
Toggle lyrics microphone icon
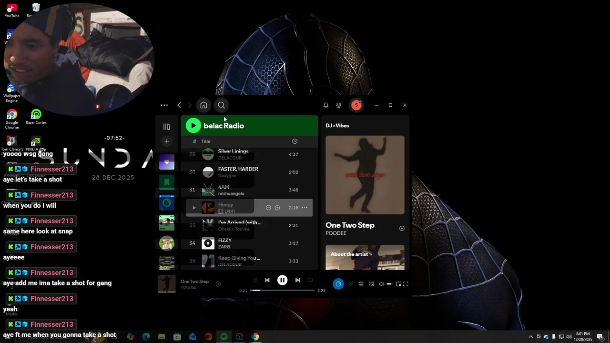point(351,284)
